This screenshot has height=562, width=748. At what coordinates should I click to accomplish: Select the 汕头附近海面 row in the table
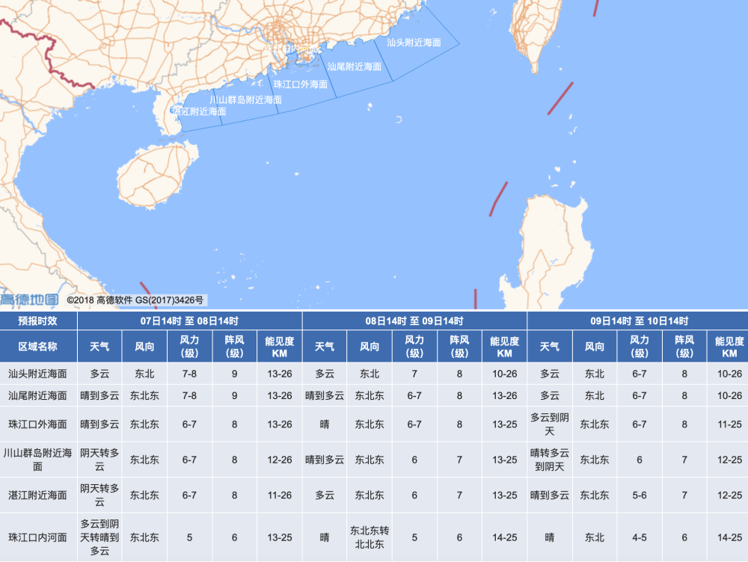pyautogui.click(x=38, y=374)
